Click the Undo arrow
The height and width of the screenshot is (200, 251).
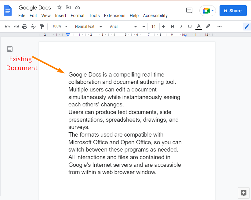tap(8, 27)
